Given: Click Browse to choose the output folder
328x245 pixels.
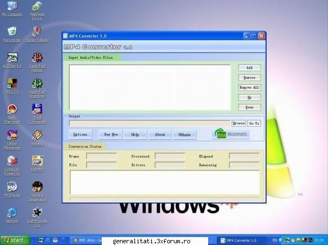Looking at the screenshot, I should tap(239, 123).
